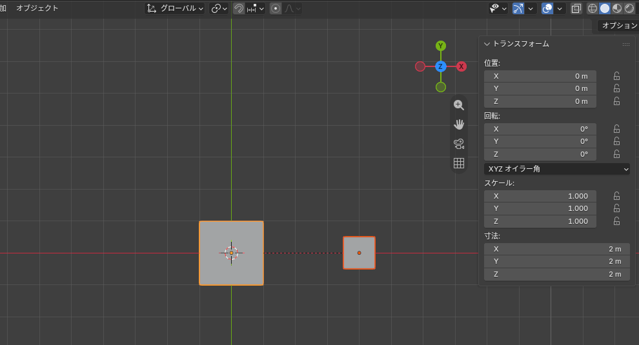Lock the スケール Y value

pos(616,208)
